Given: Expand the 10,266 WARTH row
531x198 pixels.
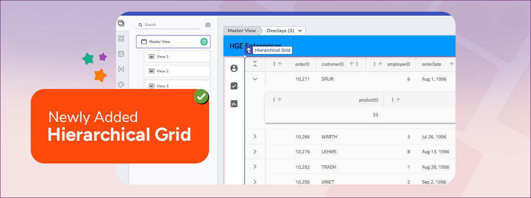Looking at the screenshot, I should tap(255, 137).
